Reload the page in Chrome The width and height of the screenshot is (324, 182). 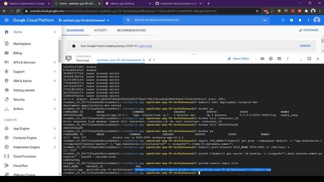[x=18, y=11]
